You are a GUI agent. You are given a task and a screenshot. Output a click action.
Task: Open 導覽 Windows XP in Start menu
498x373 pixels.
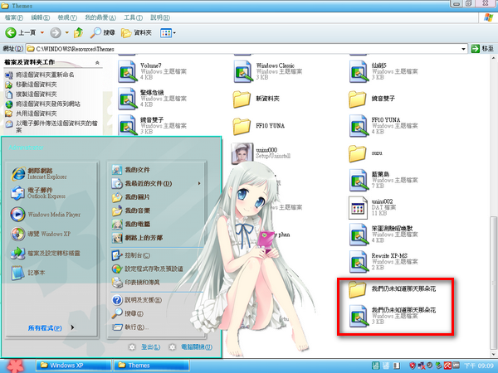click(41, 234)
